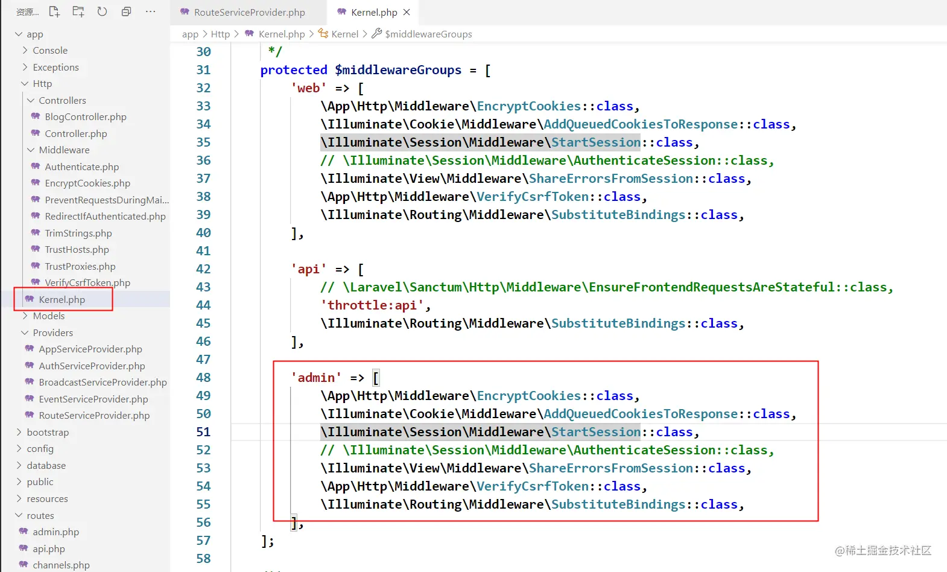Image resolution: width=947 pixels, height=572 pixels.
Task: Click the 'web' key on line 32
Action: [308, 88]
